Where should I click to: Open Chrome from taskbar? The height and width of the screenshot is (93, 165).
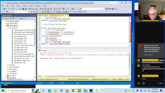73,91
